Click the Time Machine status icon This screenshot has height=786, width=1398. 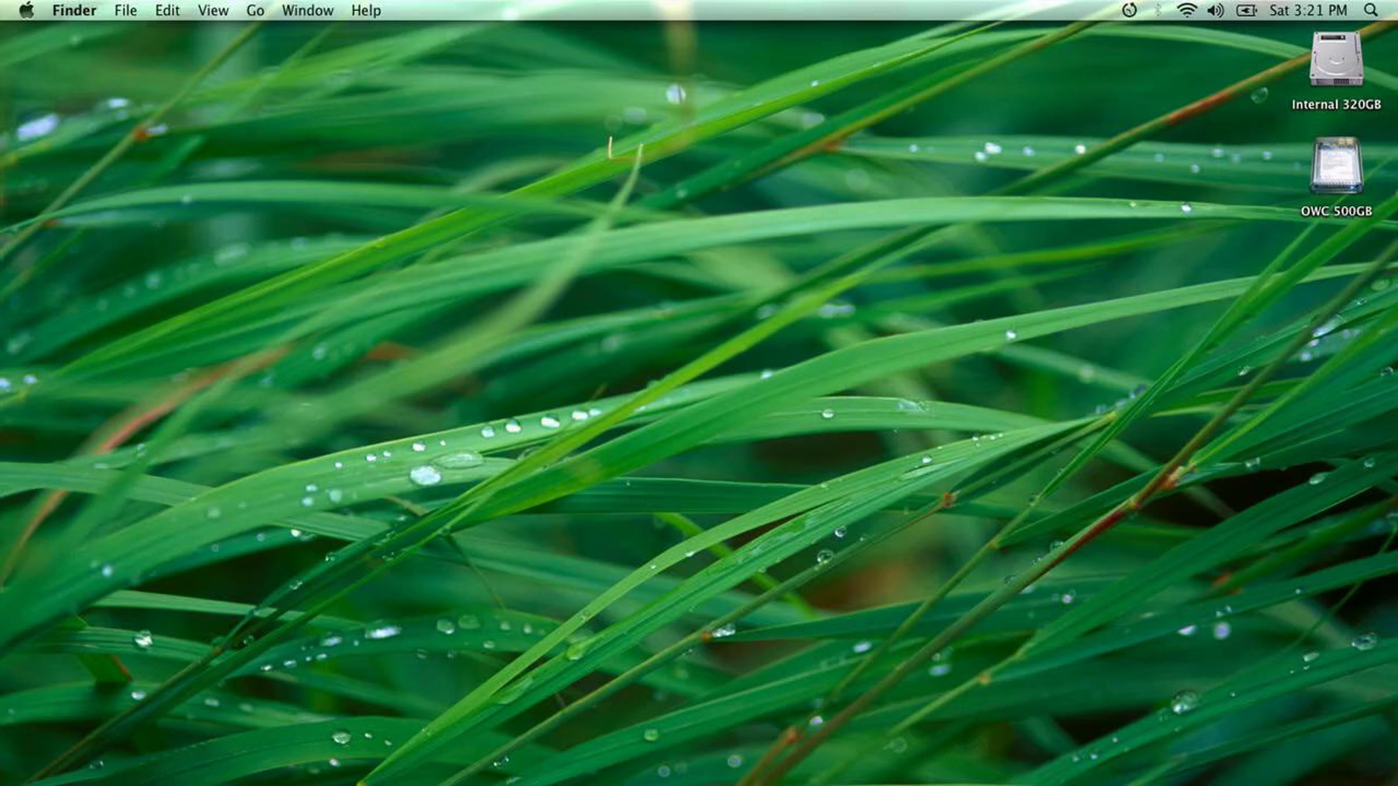point(1129,10)
